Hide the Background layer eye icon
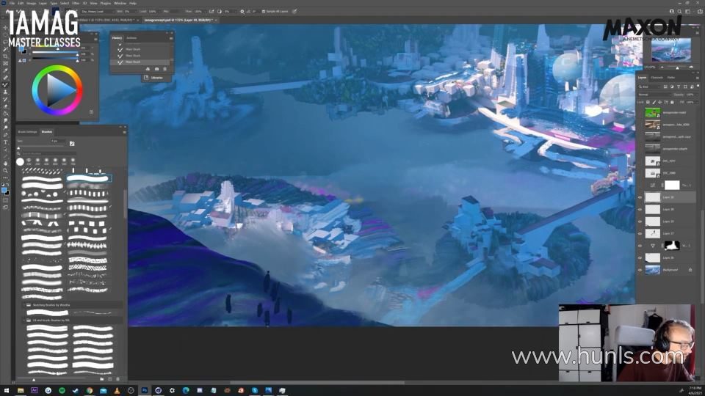Image resolution: width=705 pixels, height=396 pixels. 640,270
